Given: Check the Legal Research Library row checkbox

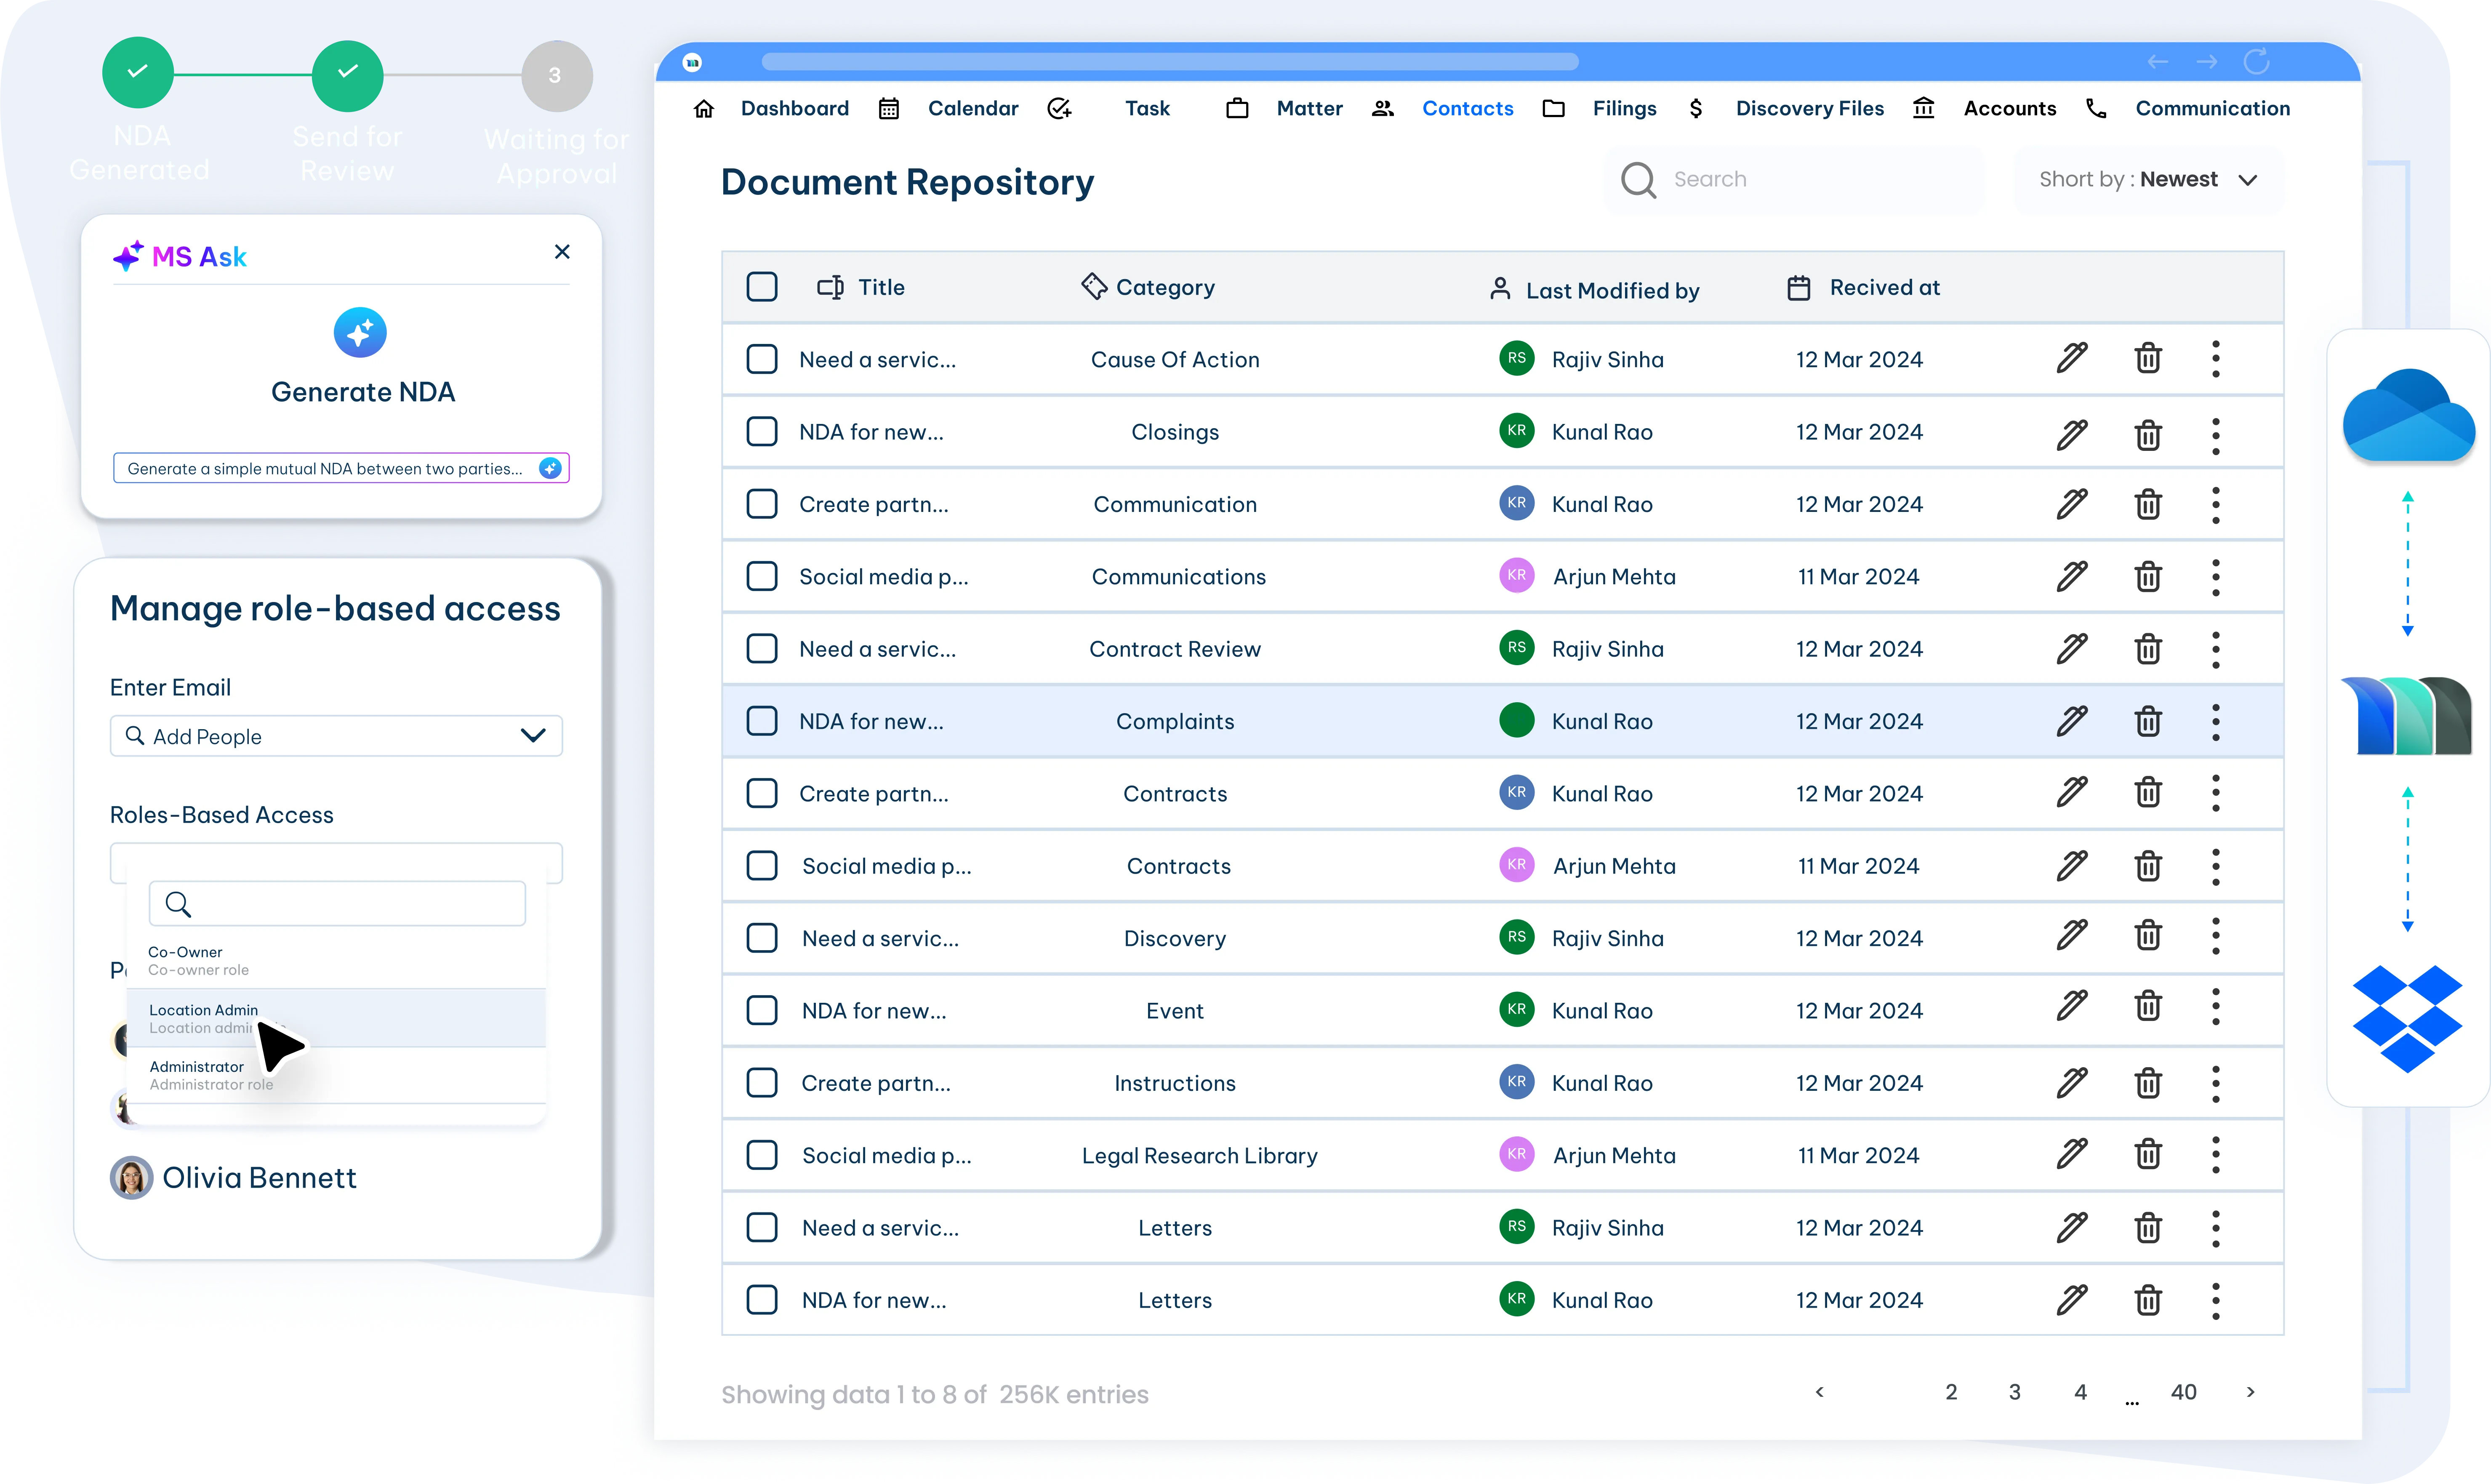Looking at the screenshot, I should click(x=762, y=1155).
